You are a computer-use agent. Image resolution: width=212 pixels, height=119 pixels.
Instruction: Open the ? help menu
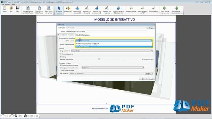(17, 4)
